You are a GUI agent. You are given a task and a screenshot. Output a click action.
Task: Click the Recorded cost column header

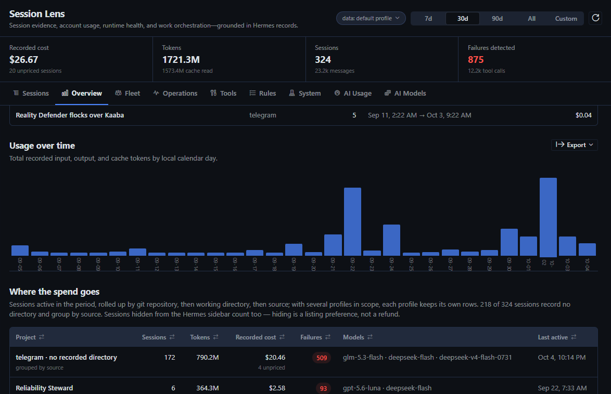click(260, 337)
